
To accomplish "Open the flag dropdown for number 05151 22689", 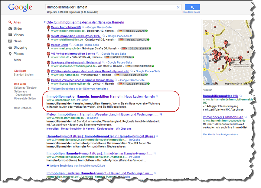I will pyautogui.click(x=124, y=48).
